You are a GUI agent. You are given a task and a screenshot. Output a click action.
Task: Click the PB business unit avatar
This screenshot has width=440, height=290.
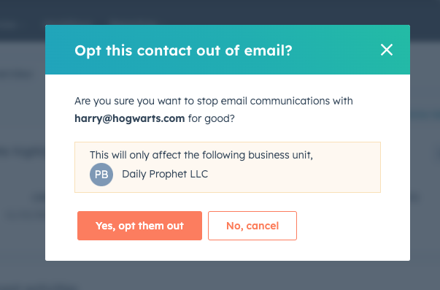tap(101, 175)
